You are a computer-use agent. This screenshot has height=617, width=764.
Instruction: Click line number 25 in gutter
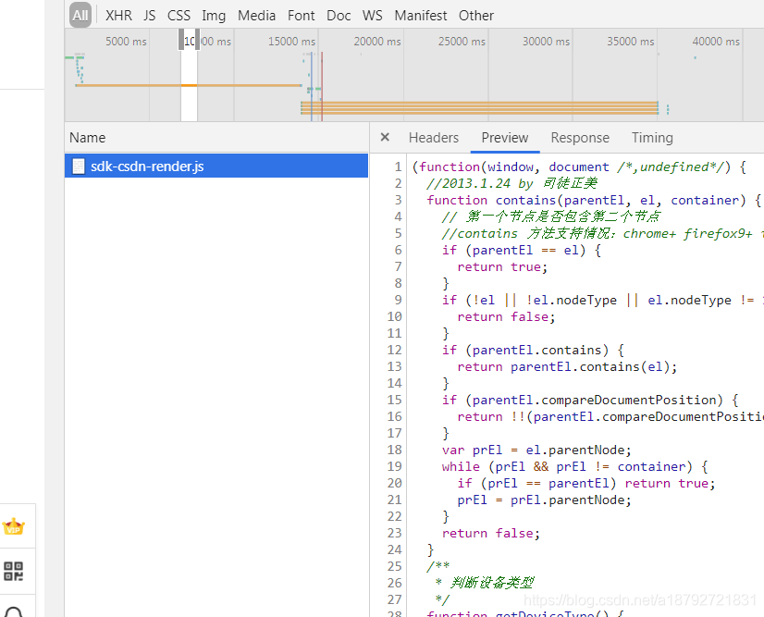tap(395, 566)
